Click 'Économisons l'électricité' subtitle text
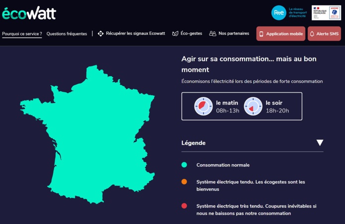345x224 pixels. (x=252, y=81)
